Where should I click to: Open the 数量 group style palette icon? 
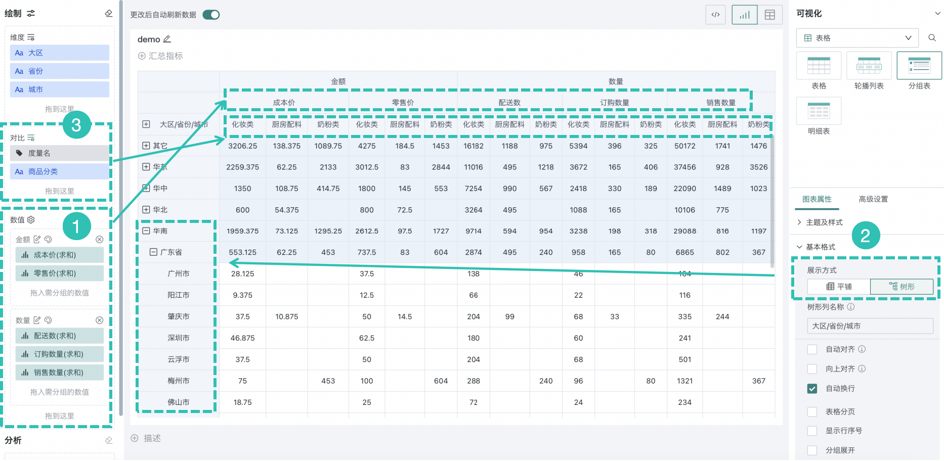click(x=48, y=320)
